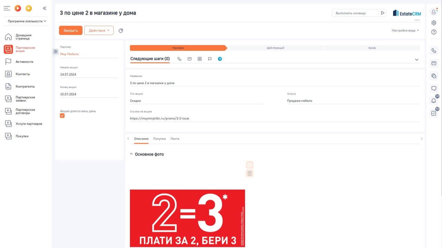Open settings gear icon

(434, 23)
